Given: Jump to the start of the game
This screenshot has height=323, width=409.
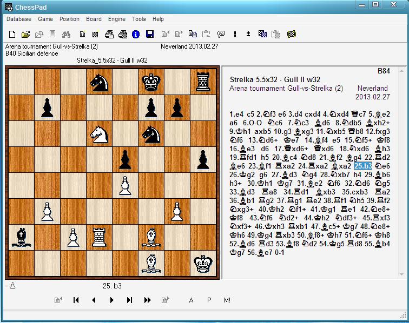Looking at the screenshot, I should (x=76, y=300).
